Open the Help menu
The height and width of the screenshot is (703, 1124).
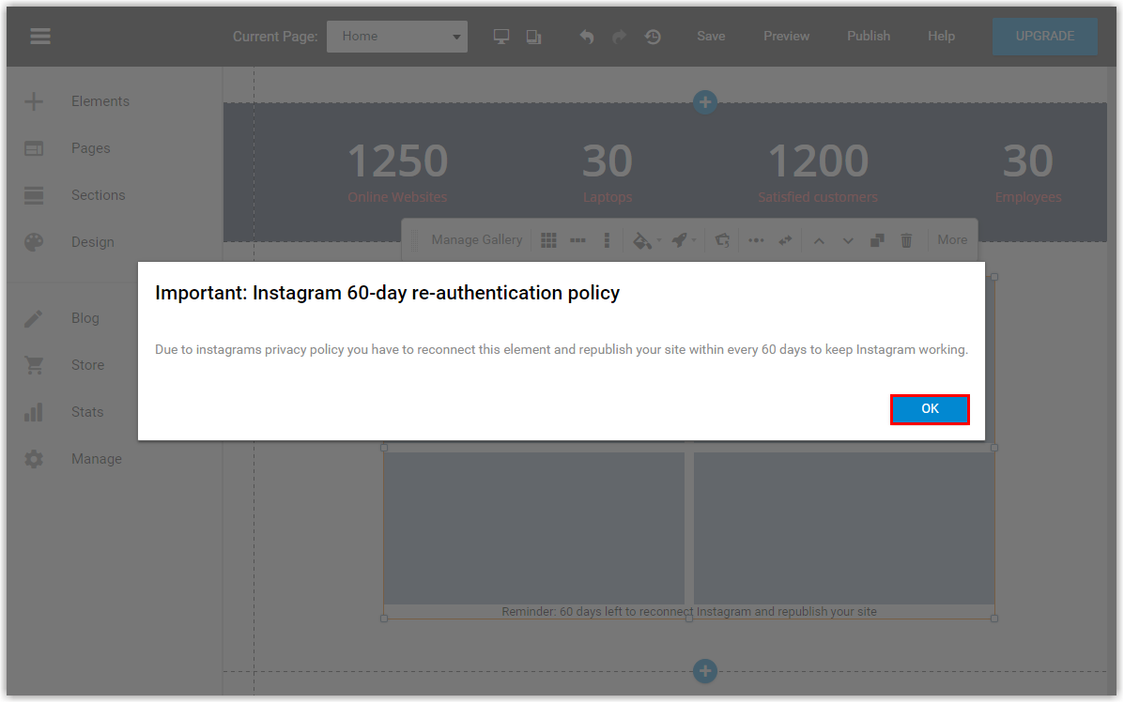point(941,36)
